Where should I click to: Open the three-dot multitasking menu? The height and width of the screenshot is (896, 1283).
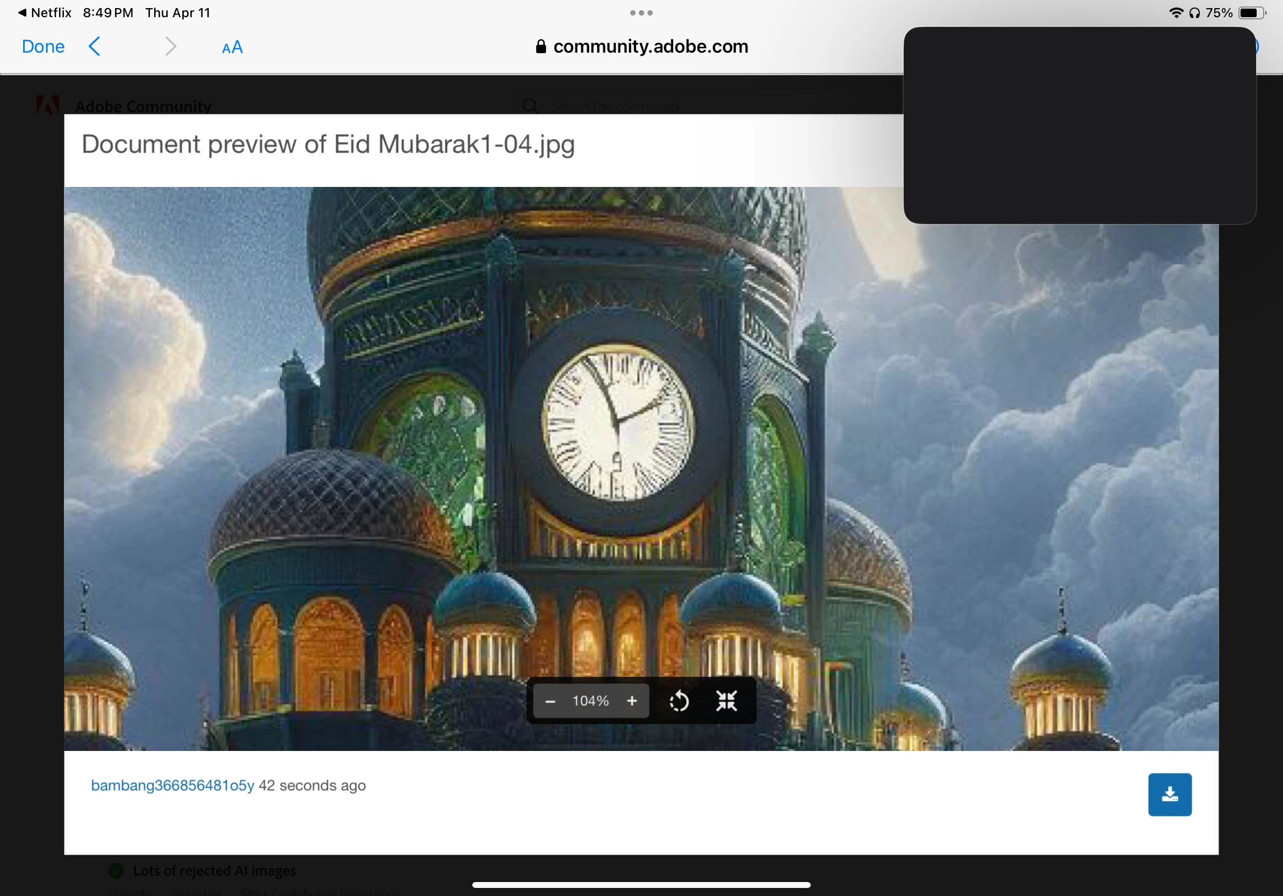click(x=641, y=12)
